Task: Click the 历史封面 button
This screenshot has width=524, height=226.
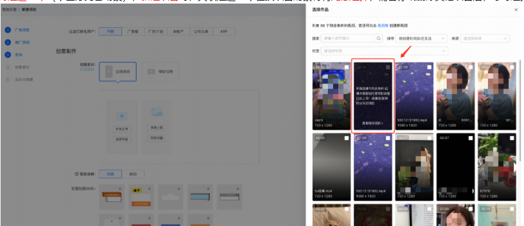Action: (157, 138)
